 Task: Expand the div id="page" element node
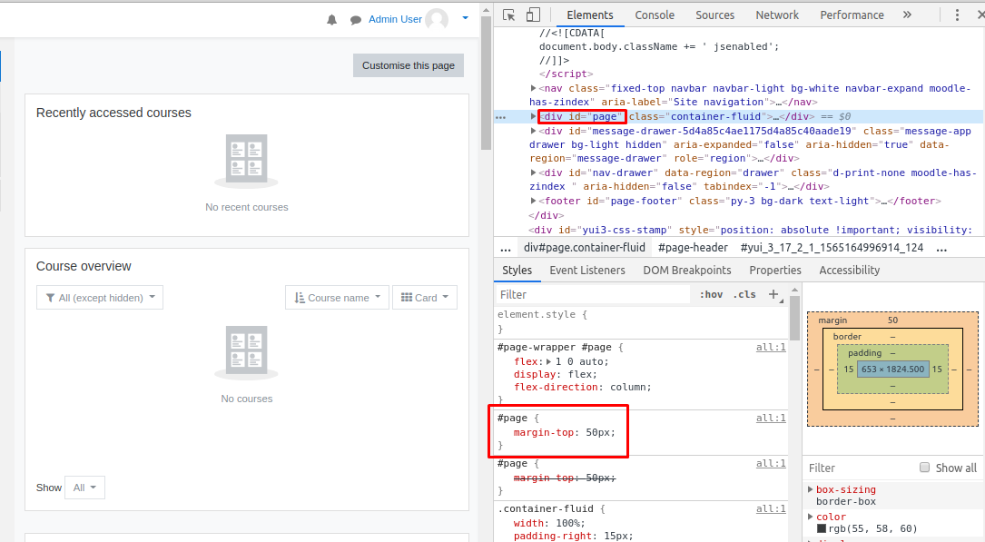click(533, 116)
